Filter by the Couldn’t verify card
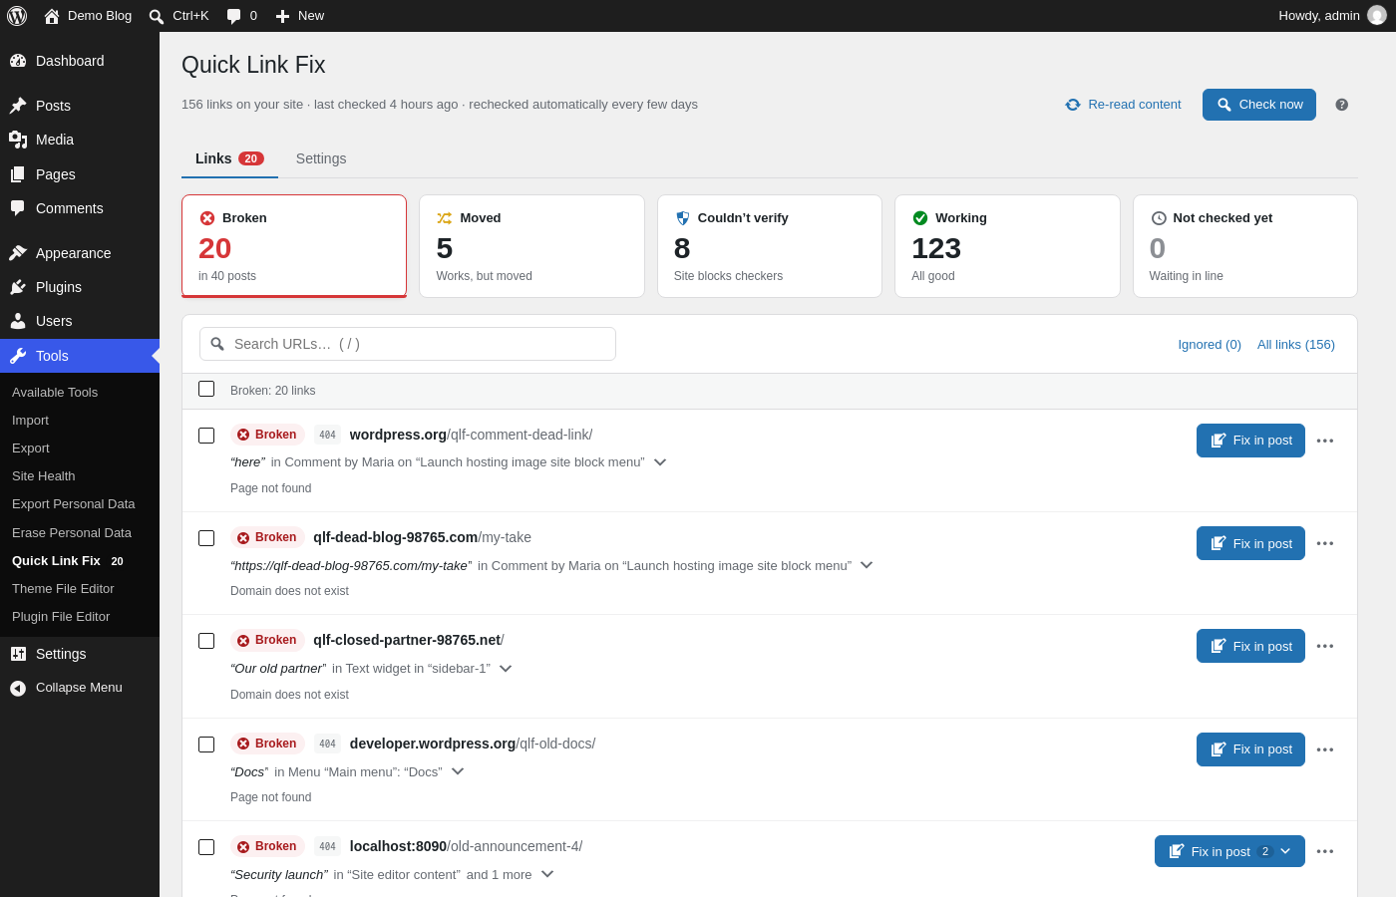The width and height of the screenshot is (1396, 897). (x=770, y=246)
